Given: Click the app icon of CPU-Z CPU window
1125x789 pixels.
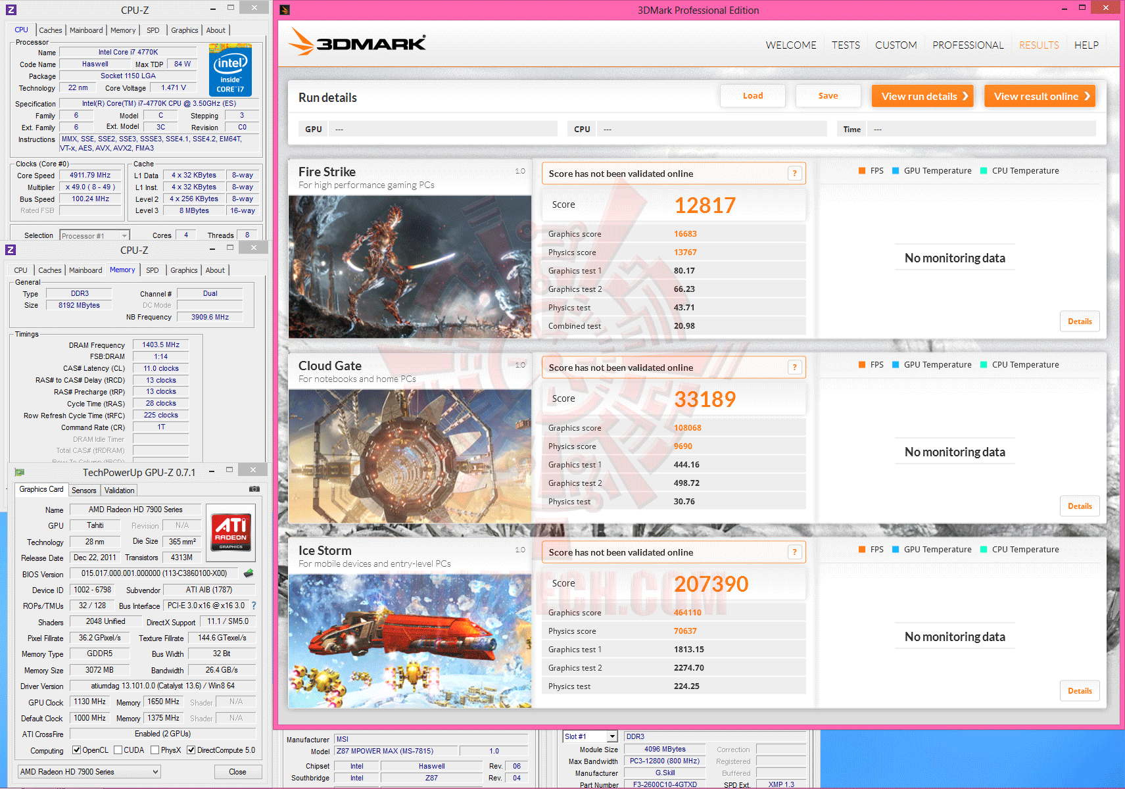Looking at the screenshot, I should click(x=11, y=10).
